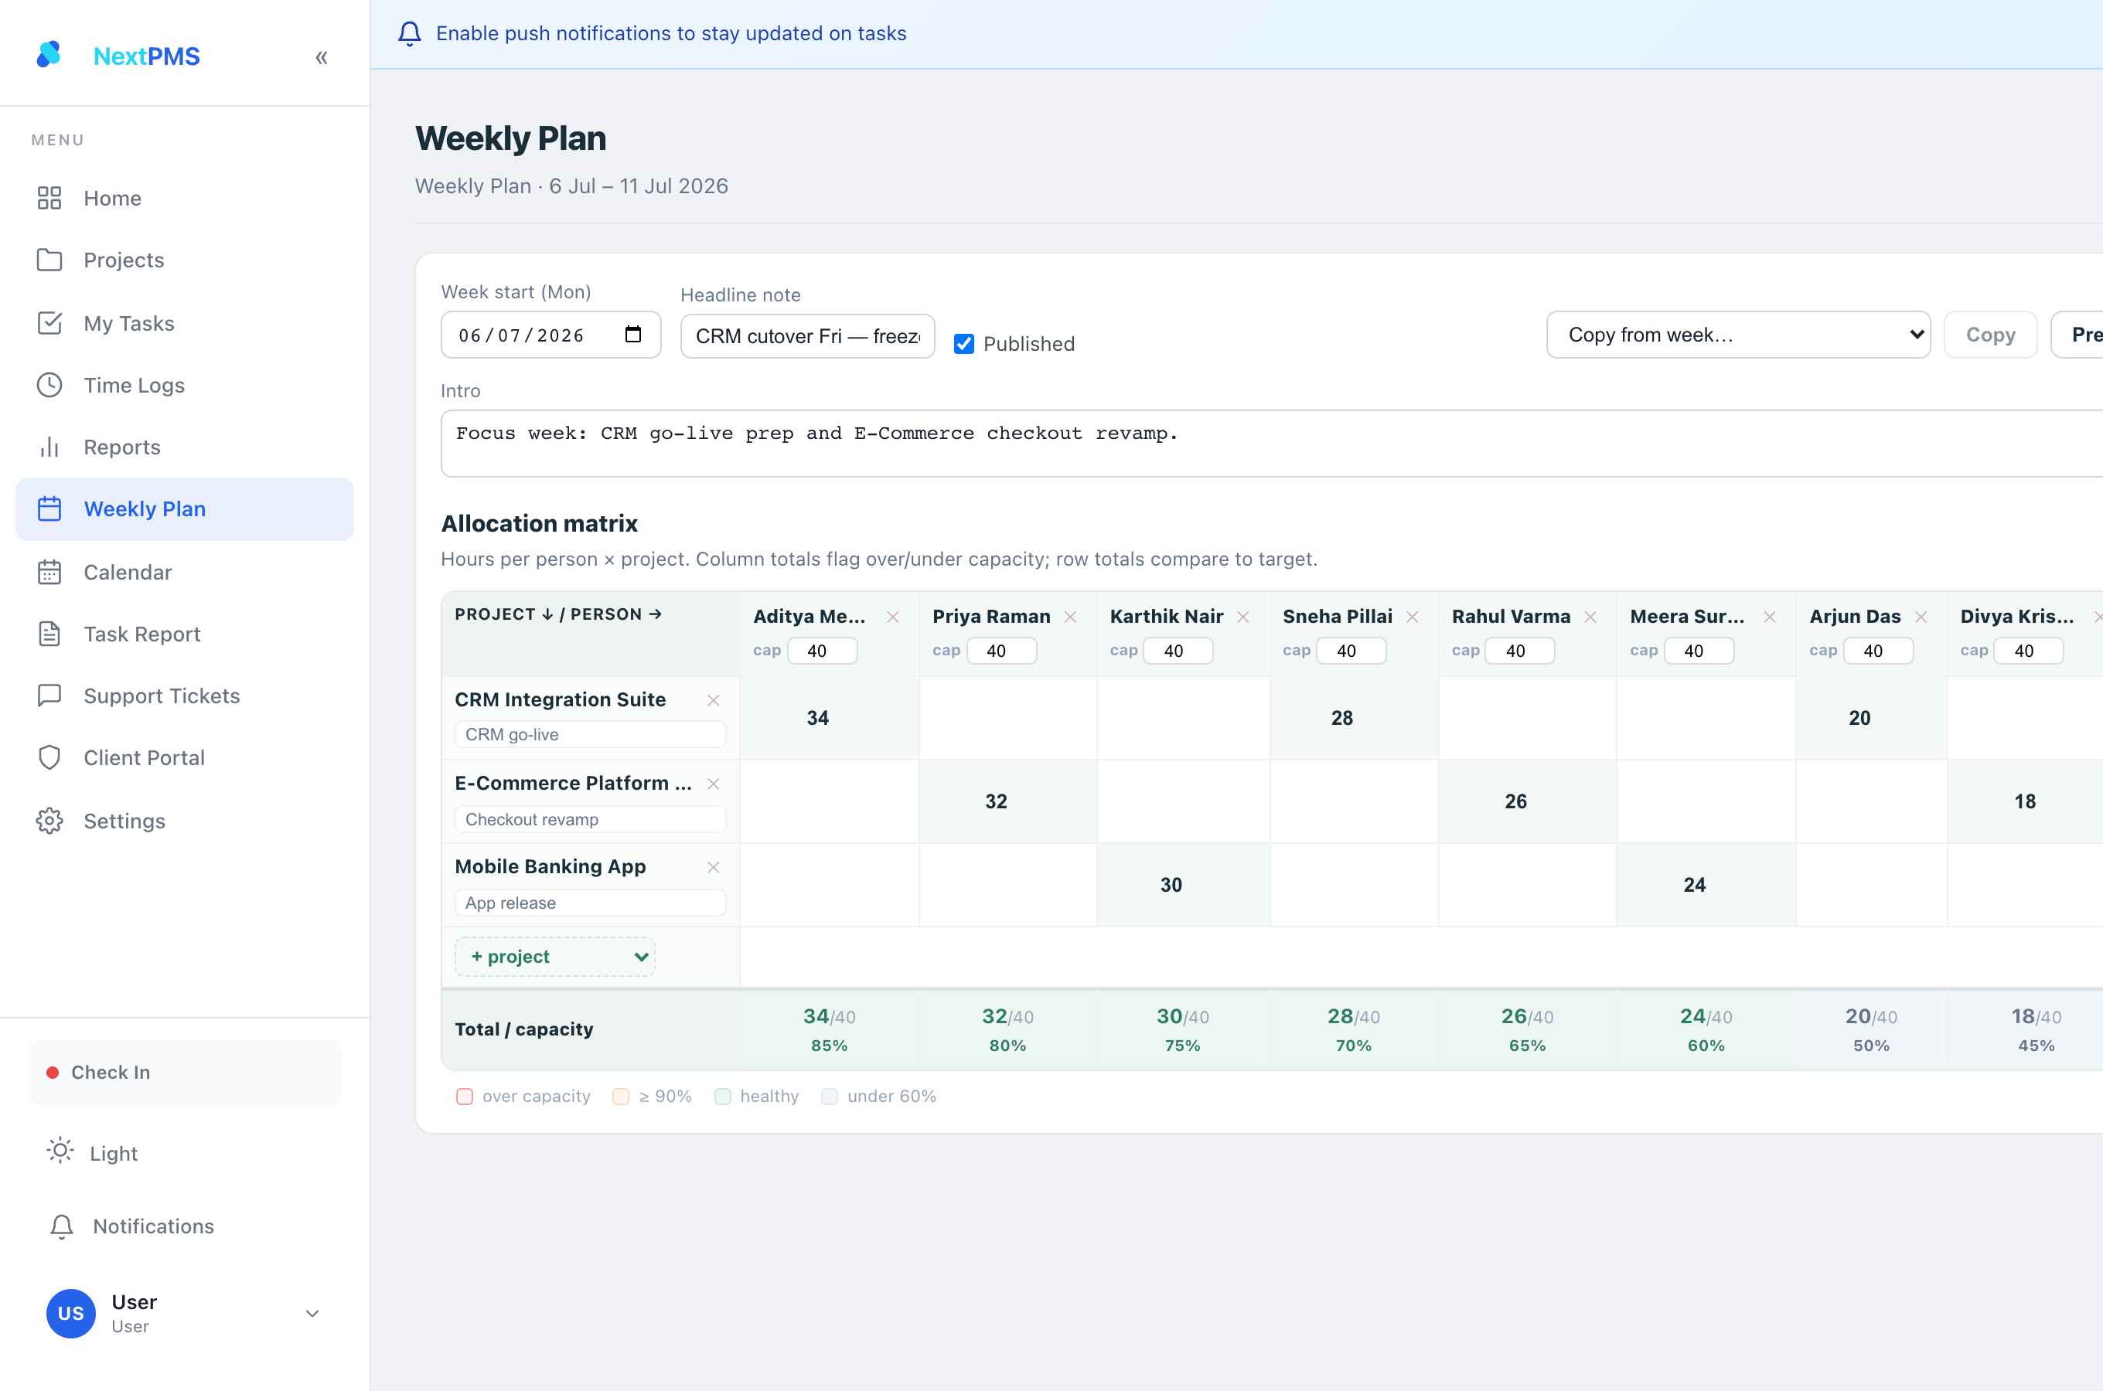Click the 32 hours cell for Priya Raman
Viewport: 2103px width, 1391px height.
tap(1008, 801)
